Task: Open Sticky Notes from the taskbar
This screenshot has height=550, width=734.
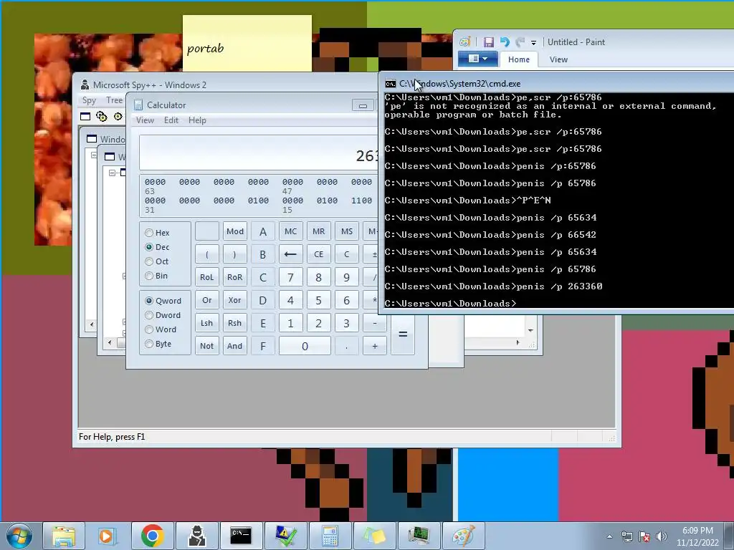Action: click(x=374, y=536)
